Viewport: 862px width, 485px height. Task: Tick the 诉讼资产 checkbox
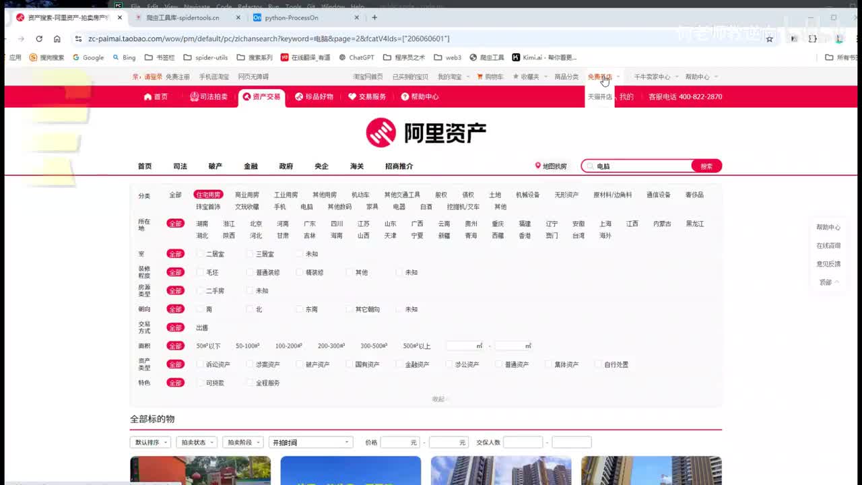pos(200,364)
